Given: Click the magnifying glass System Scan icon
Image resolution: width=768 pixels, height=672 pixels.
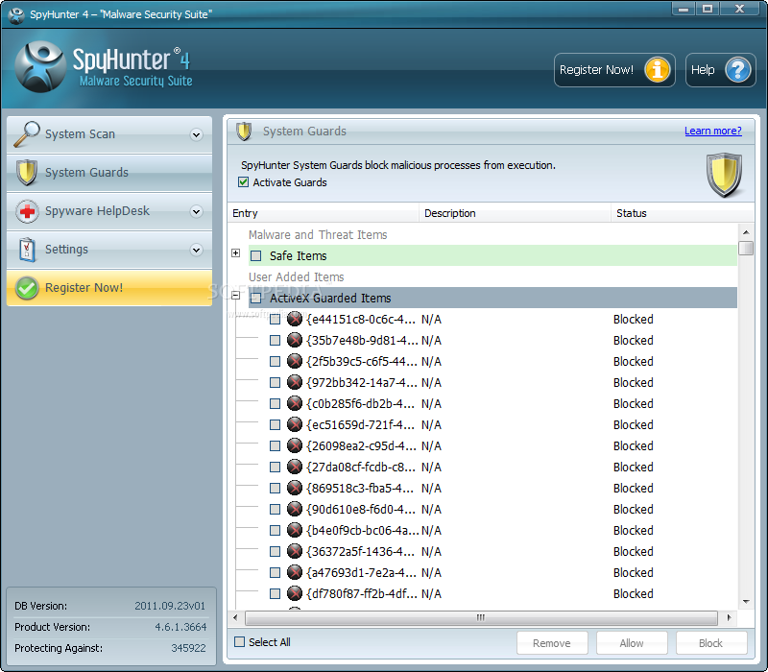Looking at the screenshot, I should (x=27, y=134).
